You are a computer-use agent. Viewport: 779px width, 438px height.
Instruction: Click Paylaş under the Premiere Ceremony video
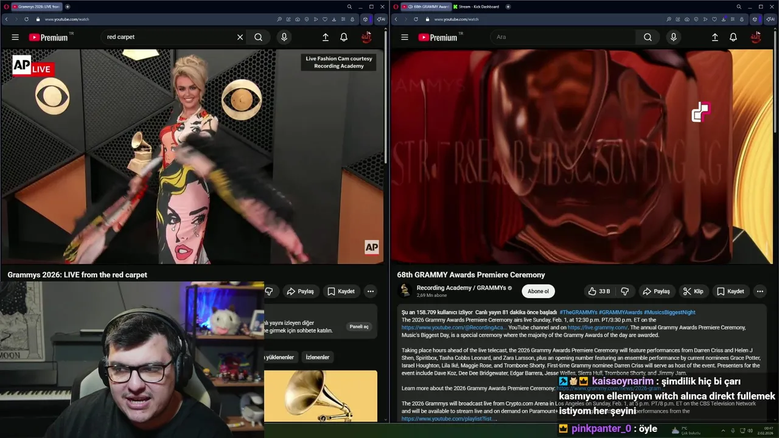point(656,291)
